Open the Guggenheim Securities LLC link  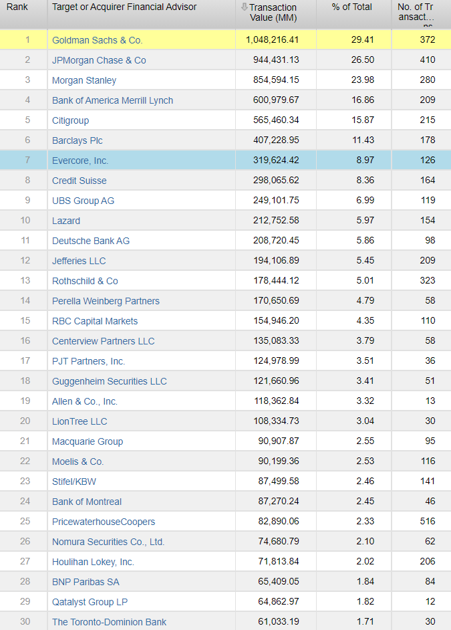pyautogui.click(x=110, y=381)
